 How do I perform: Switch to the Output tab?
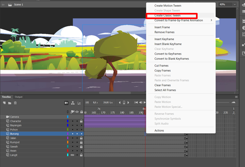click(19, 97)
